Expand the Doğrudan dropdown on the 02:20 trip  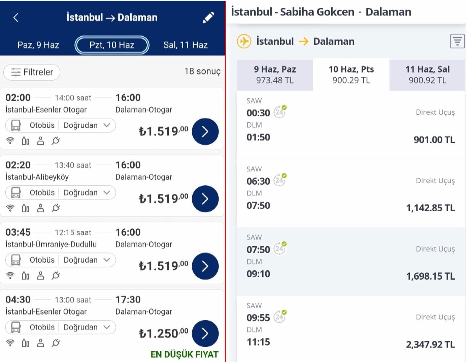click(87, 192)
